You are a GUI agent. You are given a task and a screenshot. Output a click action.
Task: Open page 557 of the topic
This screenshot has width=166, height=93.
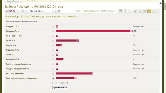click(x=135, y=11)
